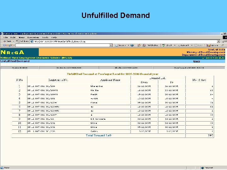Click the 'To' column header
This screenshot has width=227, height=170.
pyautogui.click(x=172, y=82)
